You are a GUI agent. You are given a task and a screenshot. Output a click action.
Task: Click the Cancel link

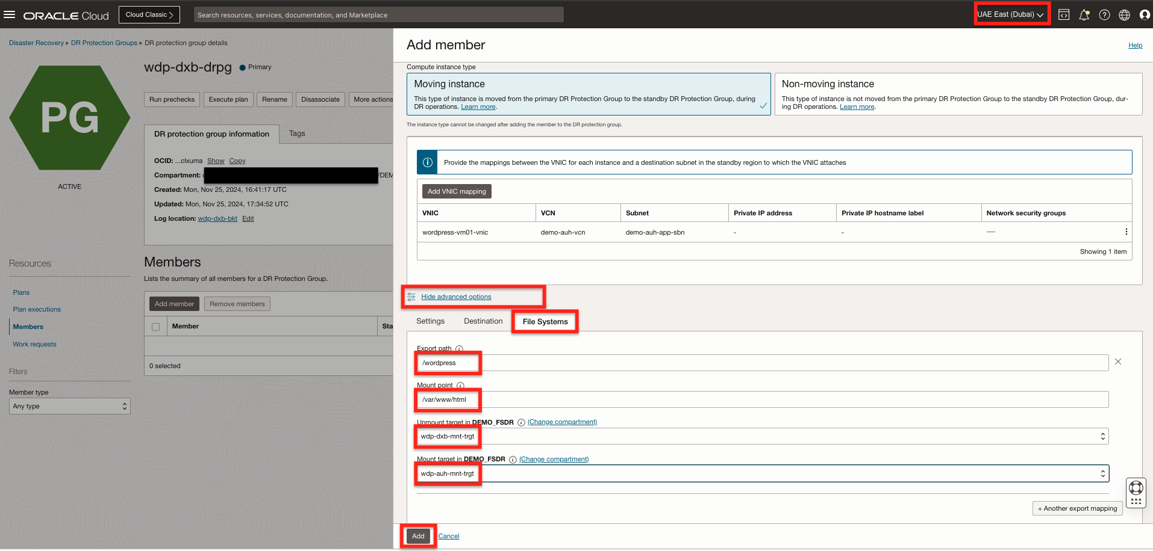(x=449, y=536)
